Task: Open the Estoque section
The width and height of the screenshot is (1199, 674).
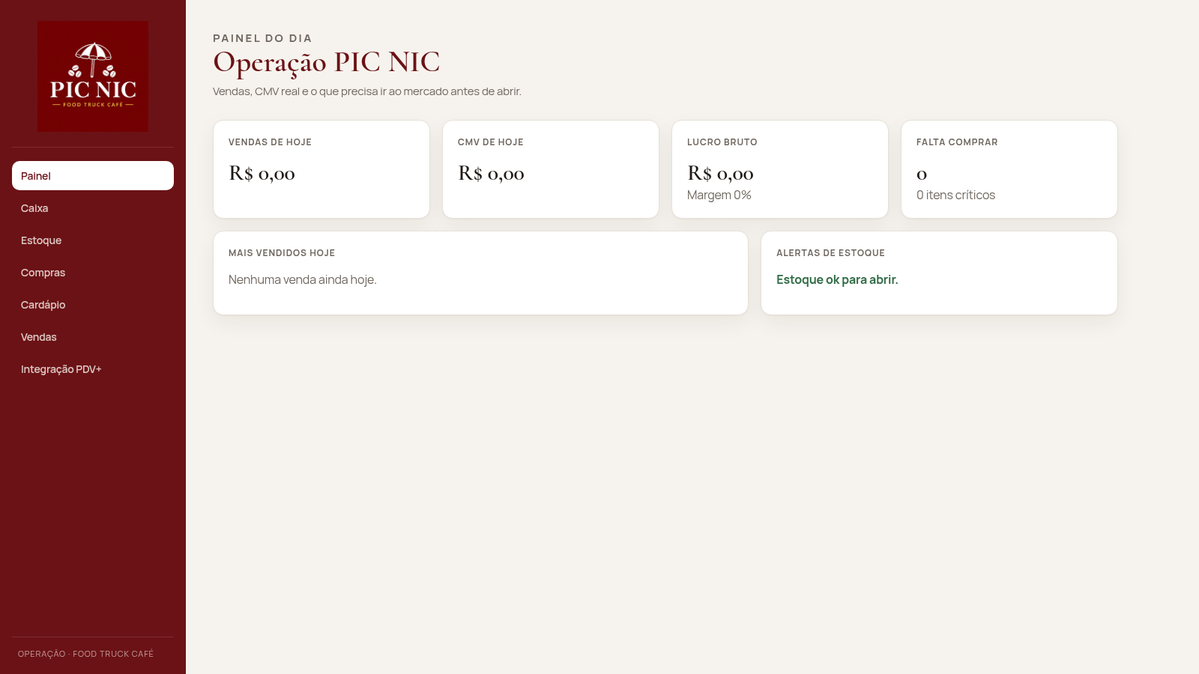Action: 93,240
